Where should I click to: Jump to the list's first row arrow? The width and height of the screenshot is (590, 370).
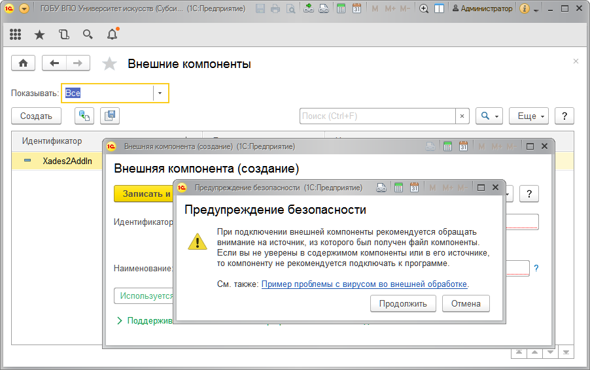[519, 353]
